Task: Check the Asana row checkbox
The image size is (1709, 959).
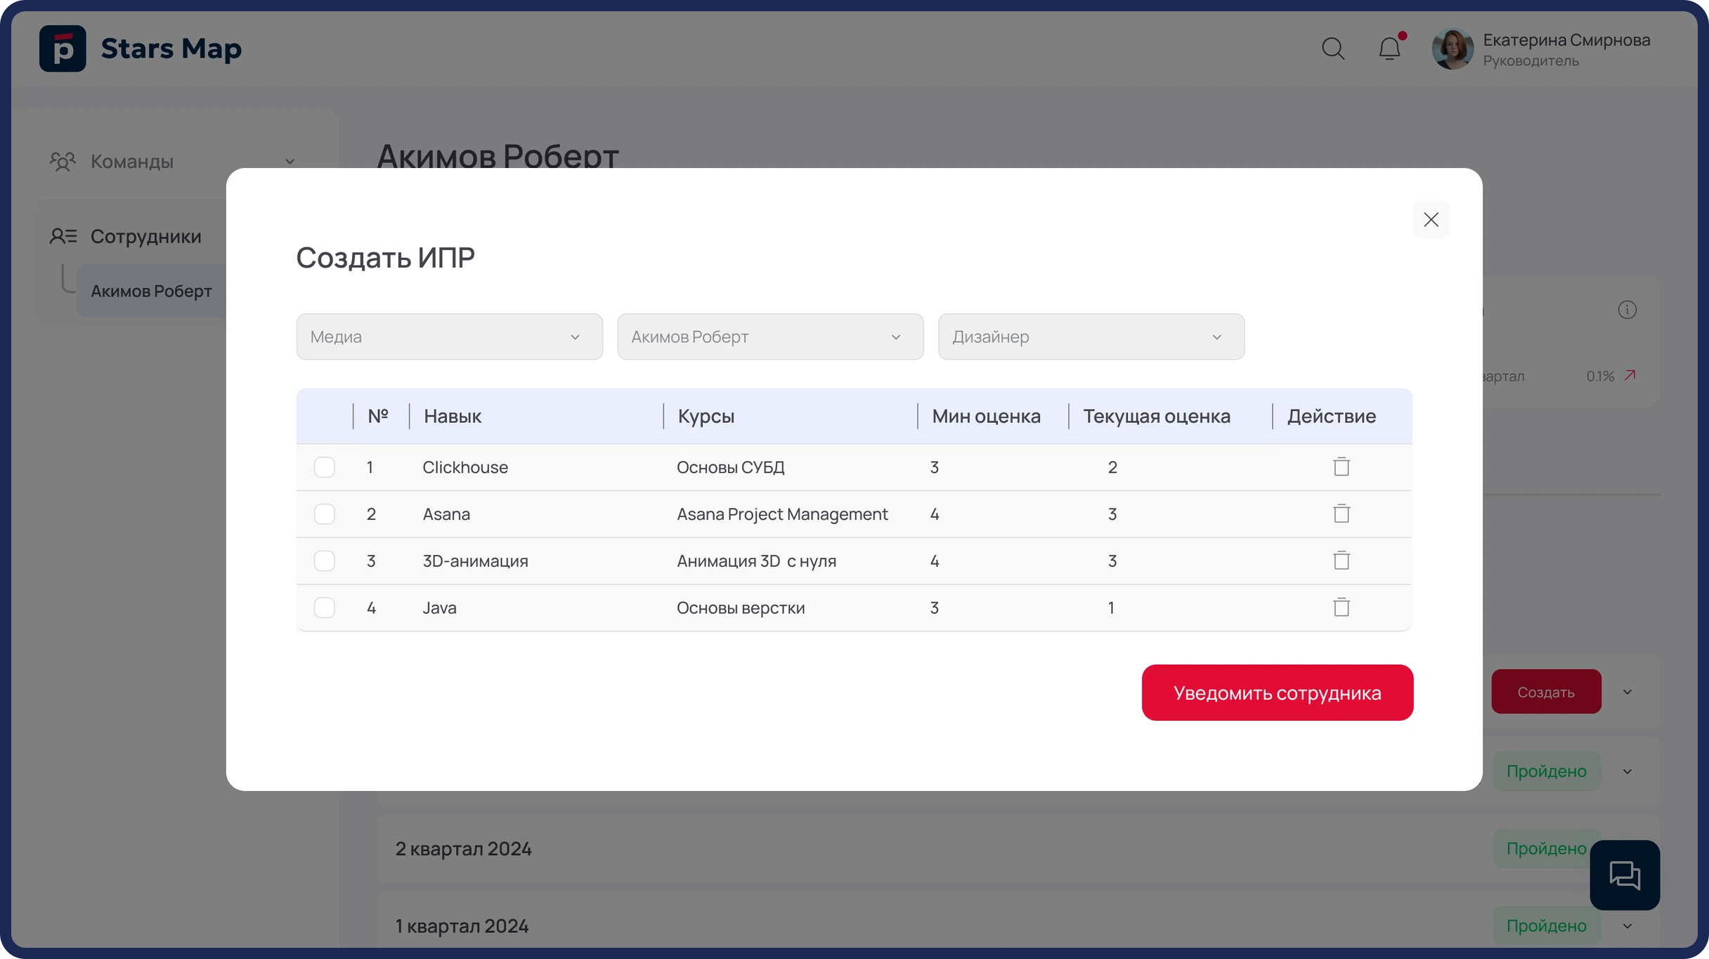Action: coord(324,514)
